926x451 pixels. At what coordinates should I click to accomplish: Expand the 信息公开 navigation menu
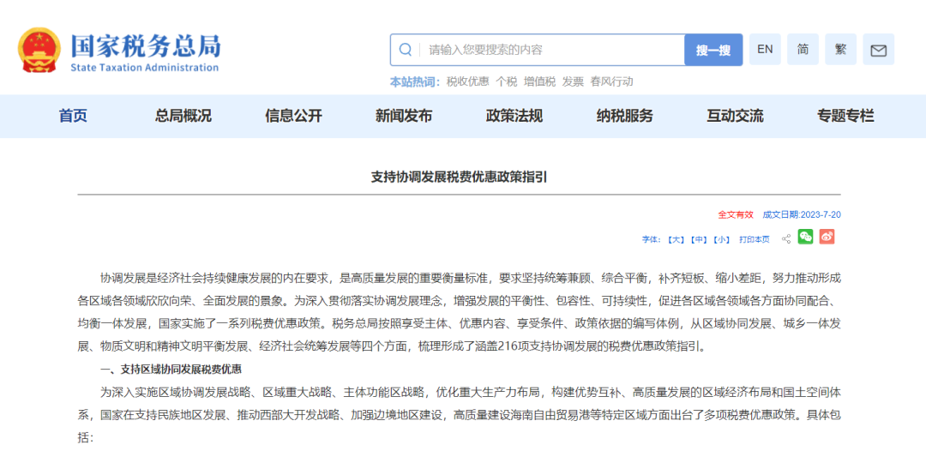(293, 116)
